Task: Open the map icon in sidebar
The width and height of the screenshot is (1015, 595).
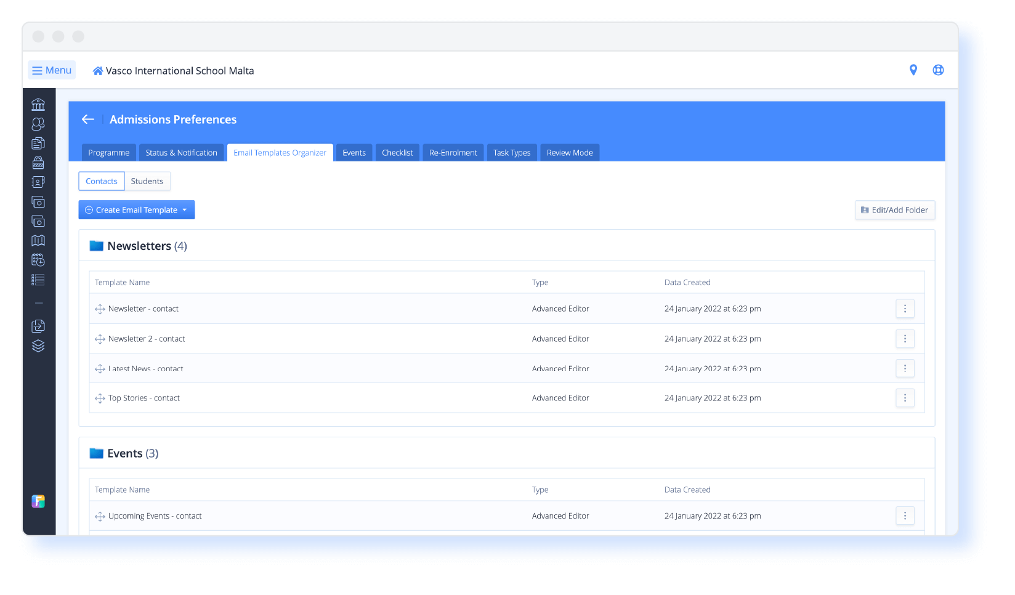Action: pos(38,241)
